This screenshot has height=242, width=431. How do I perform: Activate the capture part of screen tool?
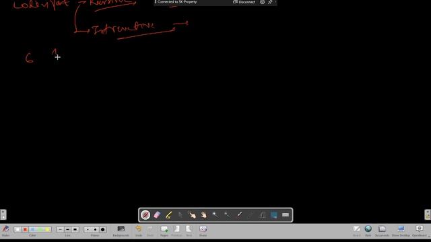tap(274, 215)
